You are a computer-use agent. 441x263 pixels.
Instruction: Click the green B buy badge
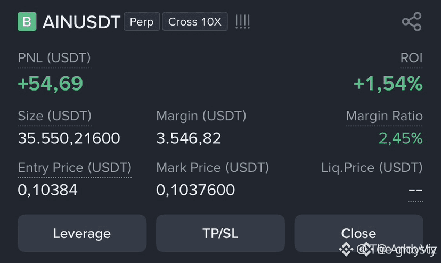[27, 22]
